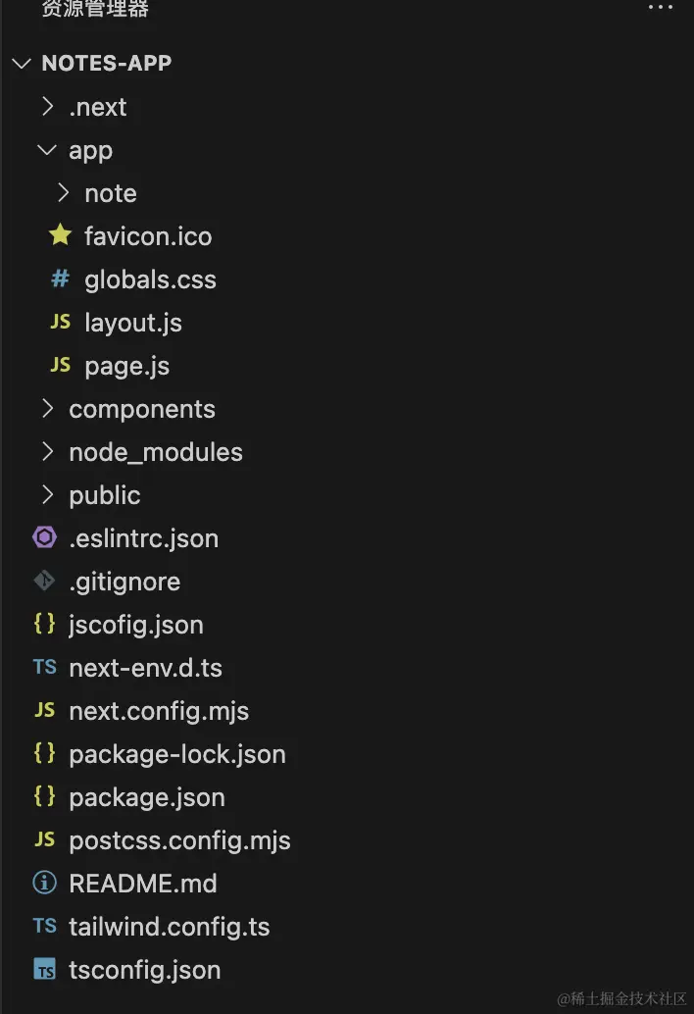Open postcss.config.mjs file

pos(179,840)
